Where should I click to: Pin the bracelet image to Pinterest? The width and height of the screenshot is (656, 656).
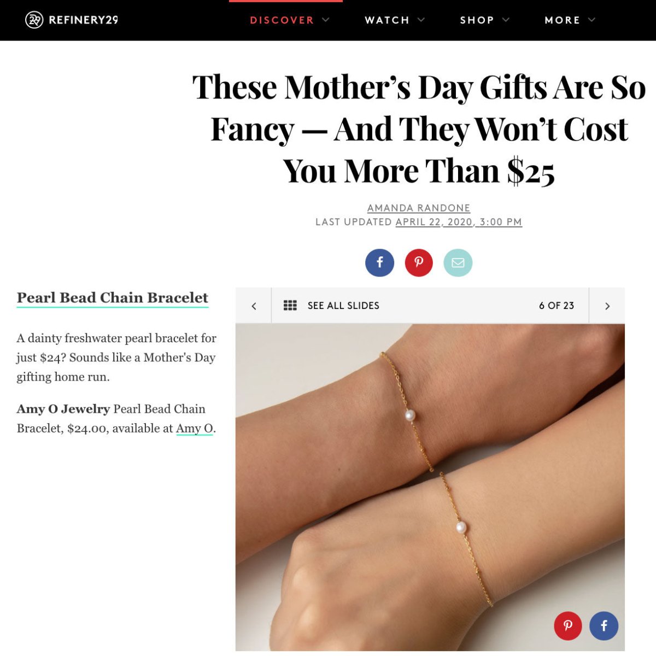point(568,626)
